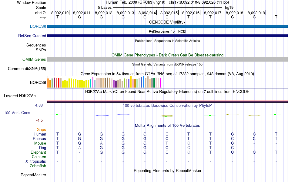Click the X_tropicalis species row label
This screenshot has width=288, height=182.
(36, 161)
